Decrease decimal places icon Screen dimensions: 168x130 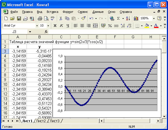[x=129, y=26]
